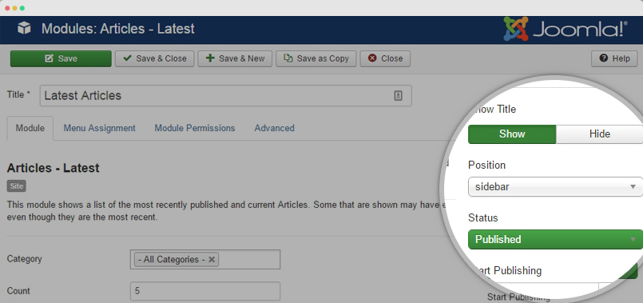The height and width of the screenshot is (303, 643).
Task: Click the icon inside the Title field
Action: pyautogui.click(x=399, y=96)
